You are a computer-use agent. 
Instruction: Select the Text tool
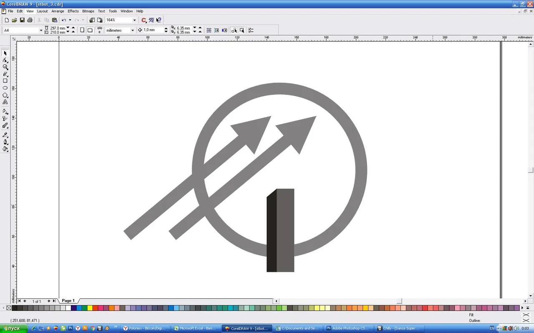click(x=5, y=102)
